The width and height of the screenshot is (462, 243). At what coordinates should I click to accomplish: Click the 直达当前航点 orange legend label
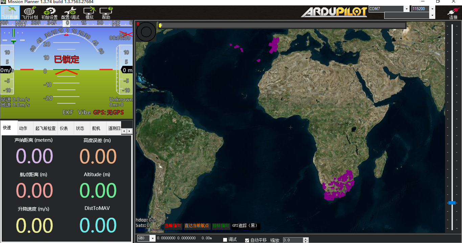tap(197, 226)
